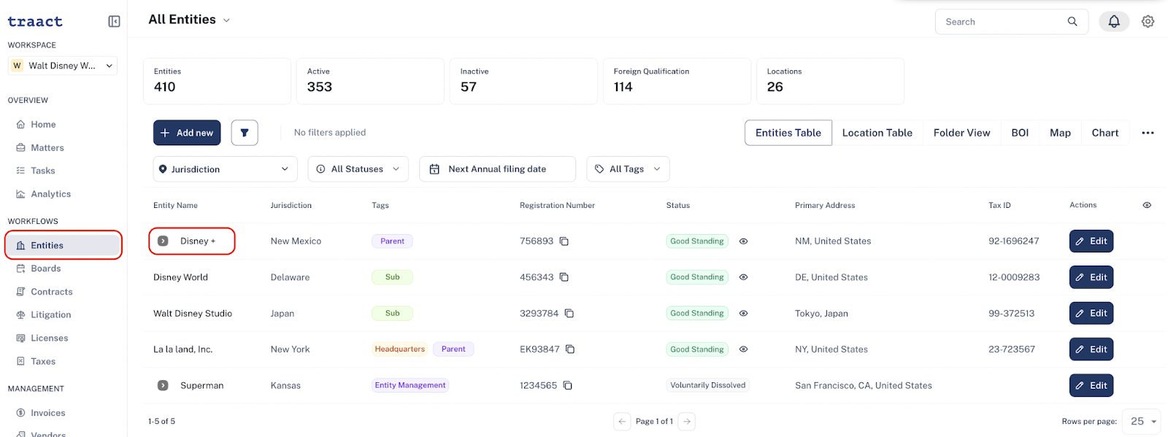Toggle eye icon in Walt Disney Studio row
Viewport: 1168px width, 437px height.
pyautogui.click(x=743, y=314)
